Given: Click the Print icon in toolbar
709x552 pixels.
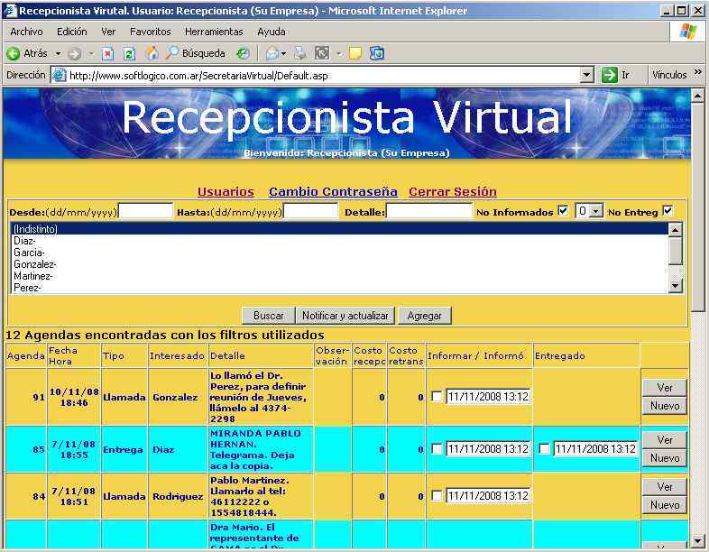Looking at the screenshot, I should tap(300, 53).
